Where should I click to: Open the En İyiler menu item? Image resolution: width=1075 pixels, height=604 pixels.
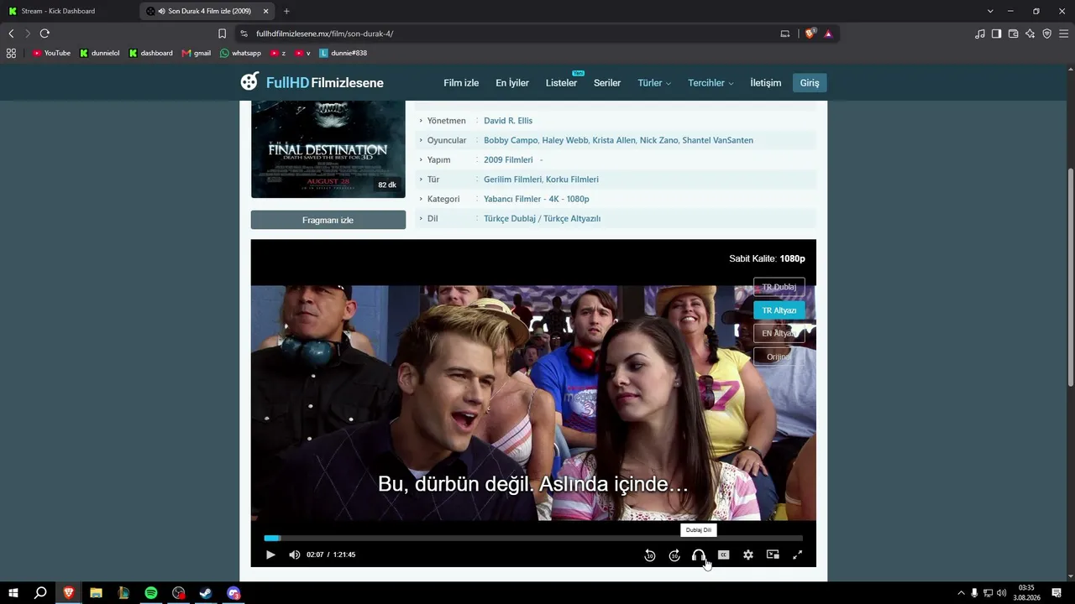point(512,83)
